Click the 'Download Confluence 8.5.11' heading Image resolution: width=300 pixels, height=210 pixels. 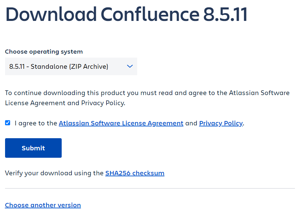[x=126, y=14]
